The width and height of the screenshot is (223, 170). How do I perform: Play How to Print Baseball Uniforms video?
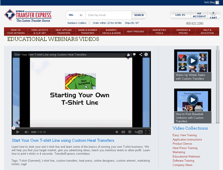193,100
